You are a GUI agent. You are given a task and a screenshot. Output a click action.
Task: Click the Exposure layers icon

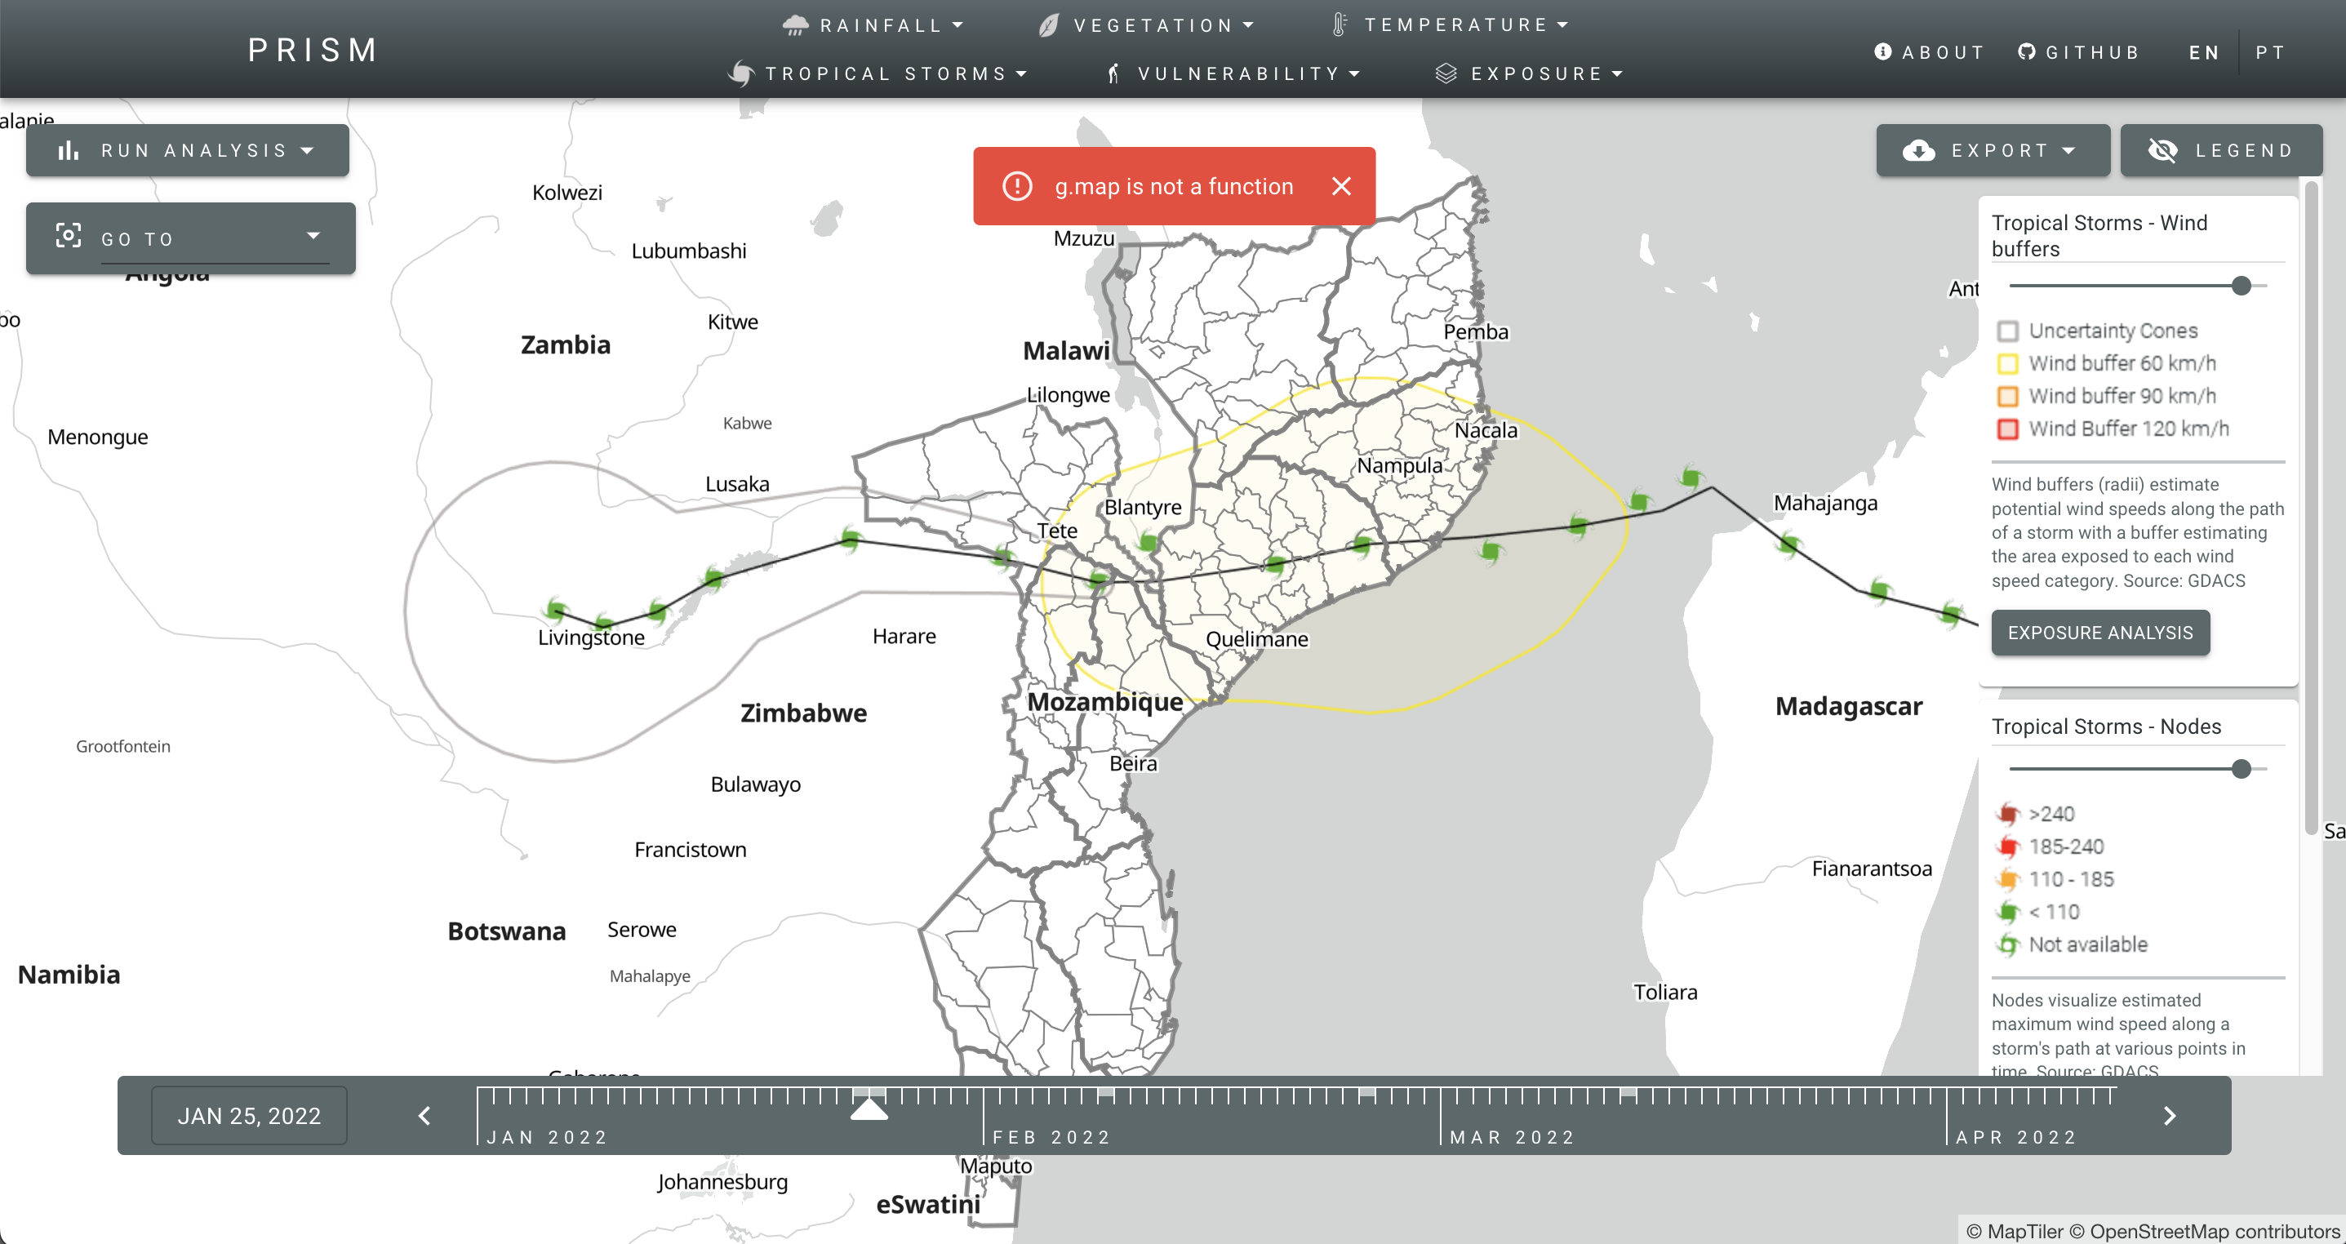click(x=1446, y=73)
